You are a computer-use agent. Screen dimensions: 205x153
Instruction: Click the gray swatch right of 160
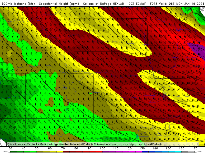185,152
